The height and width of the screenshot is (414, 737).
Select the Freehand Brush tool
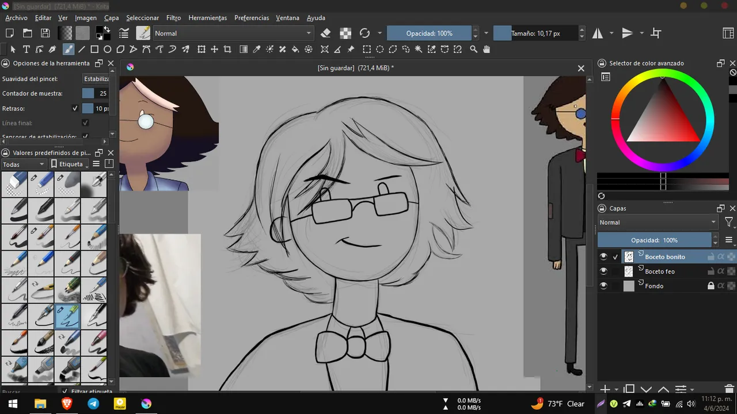pyautogui.click(x=68, y=49)
